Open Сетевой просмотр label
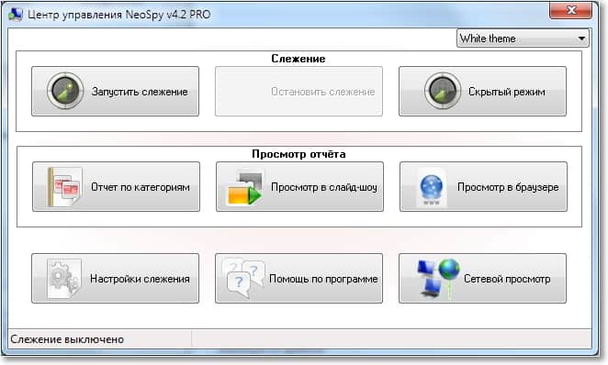The image size is (608, 365). coord(507,279)
